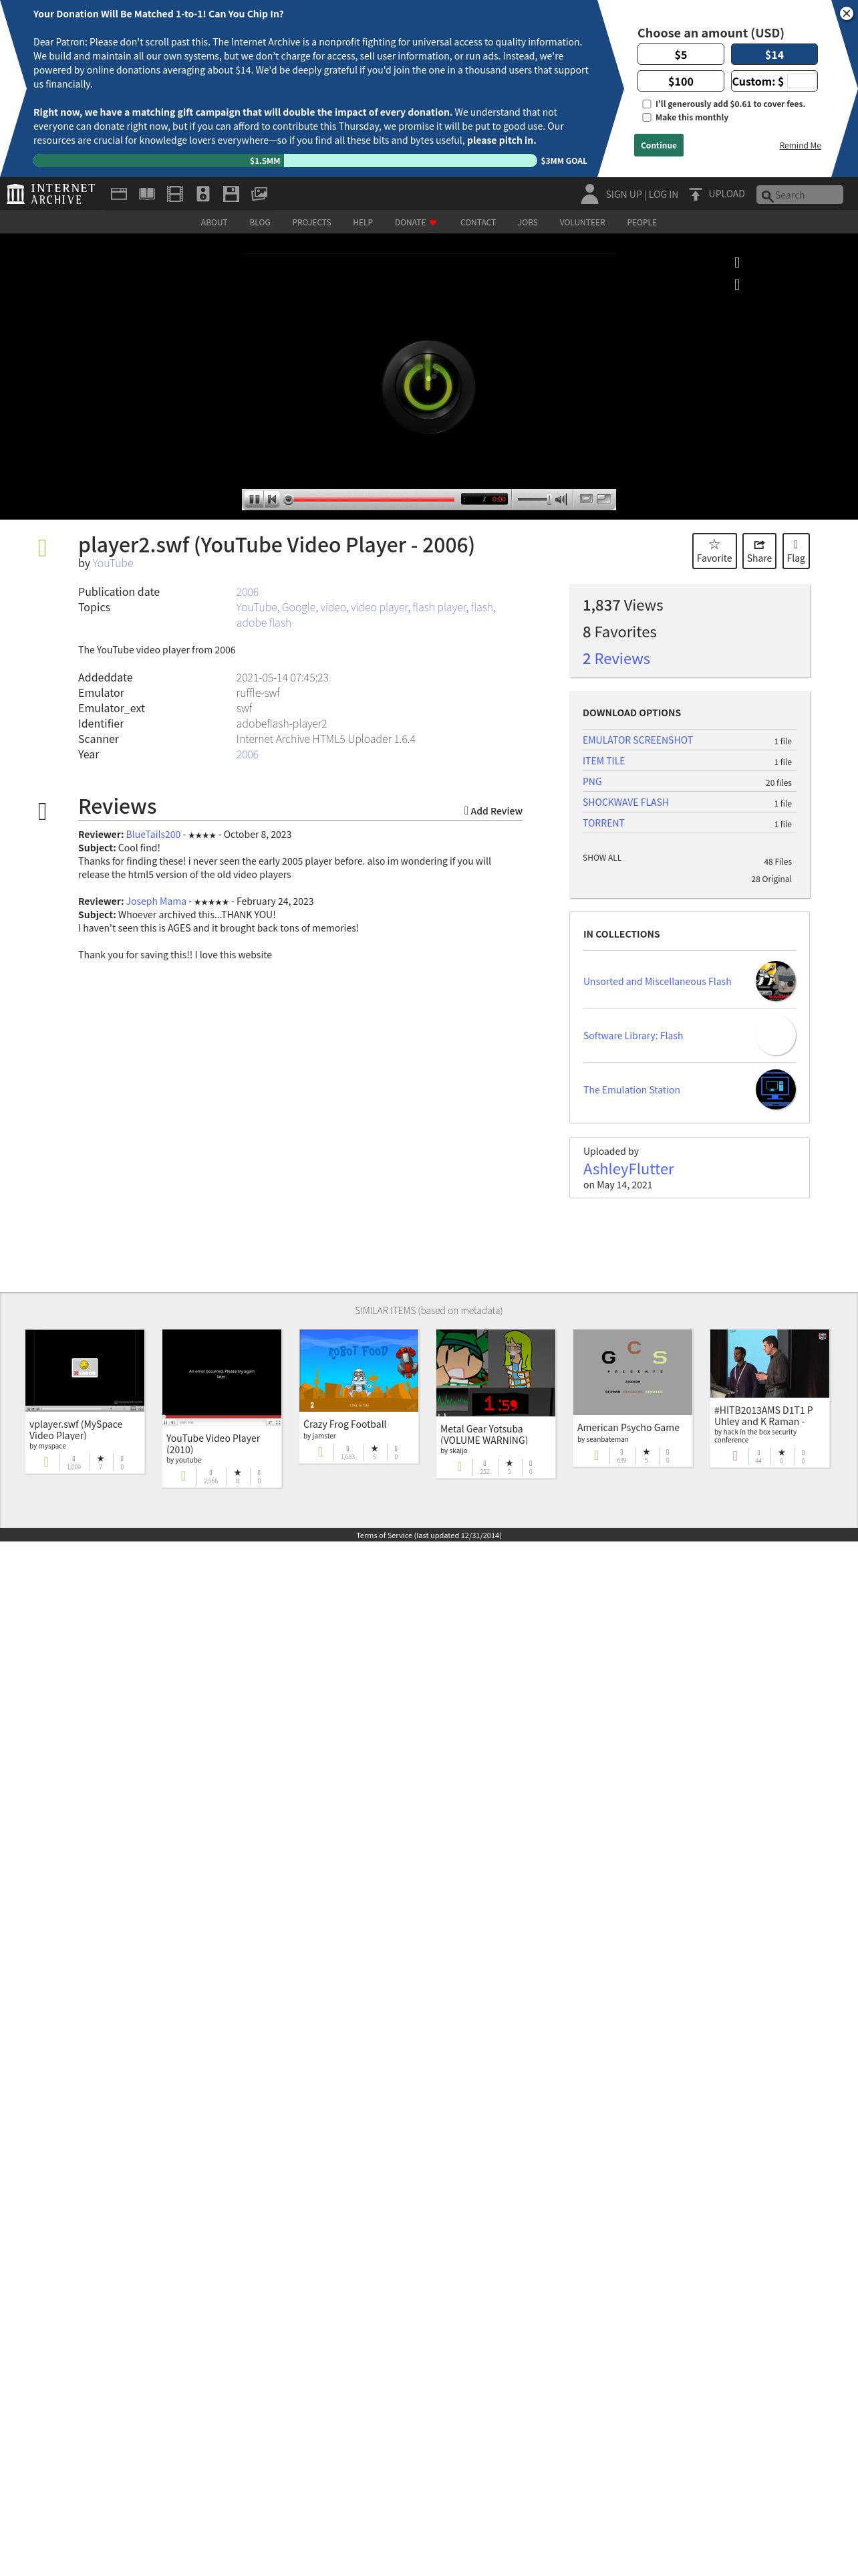Click the LOG IN link

(x=664, y=195)
